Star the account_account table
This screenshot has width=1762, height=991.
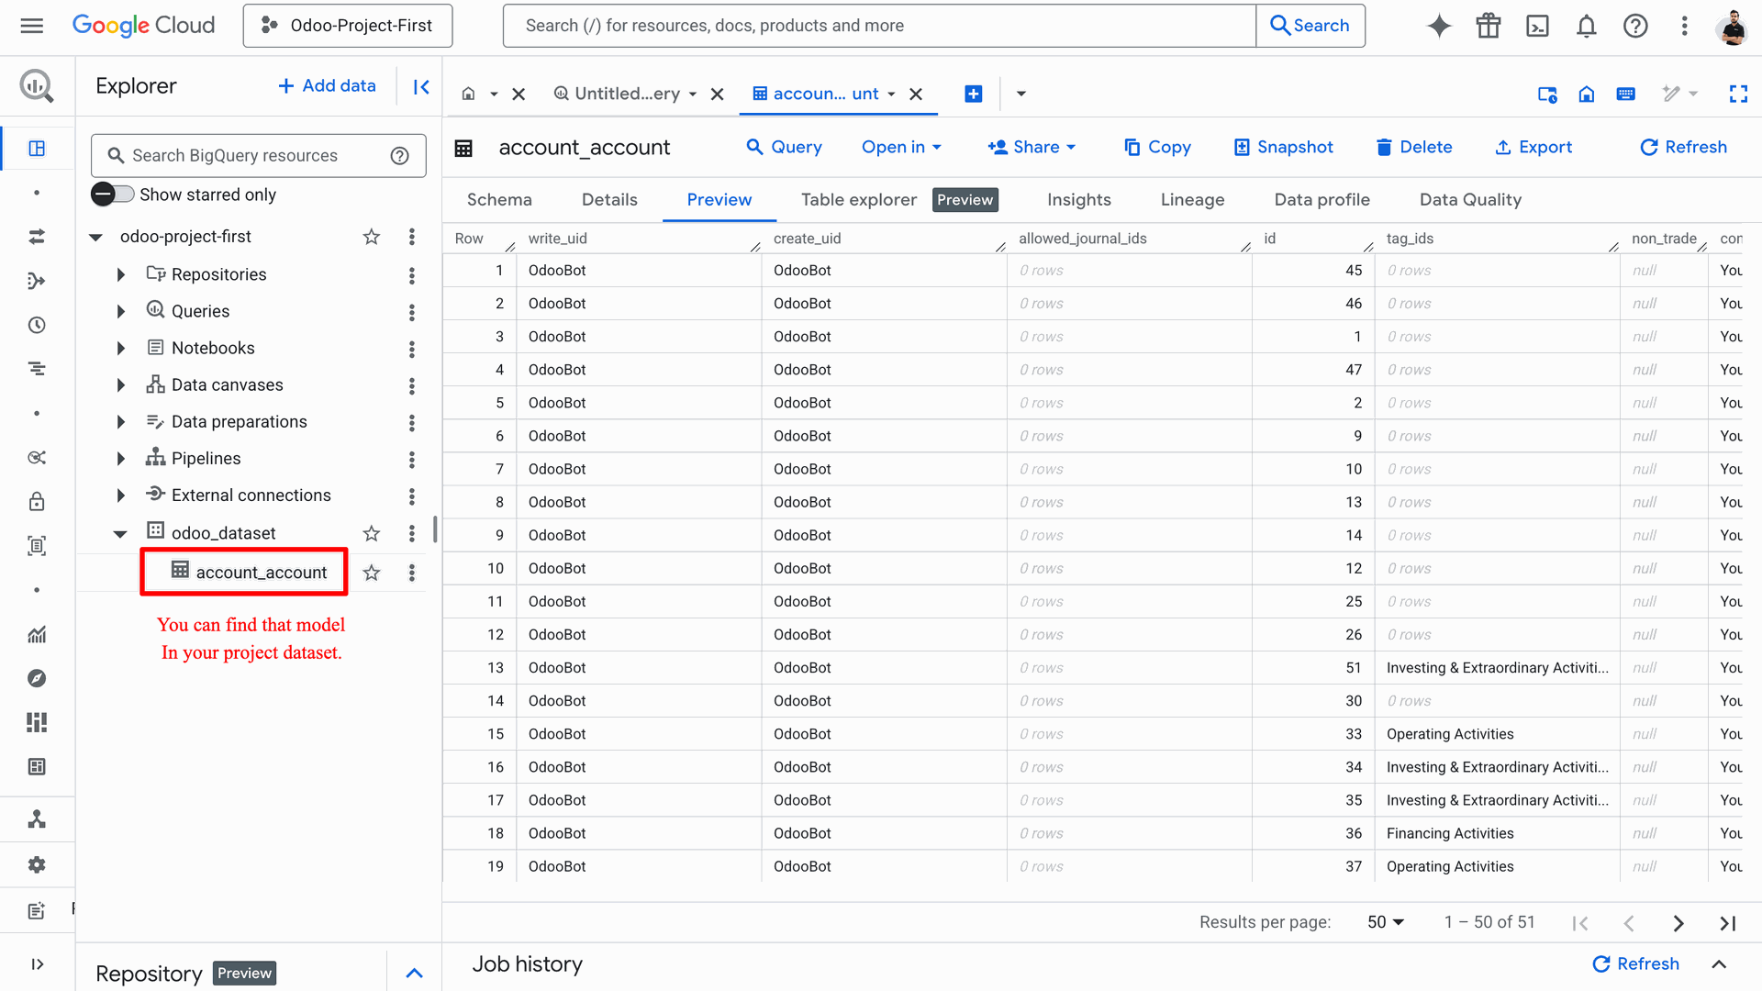pos(372,573)
